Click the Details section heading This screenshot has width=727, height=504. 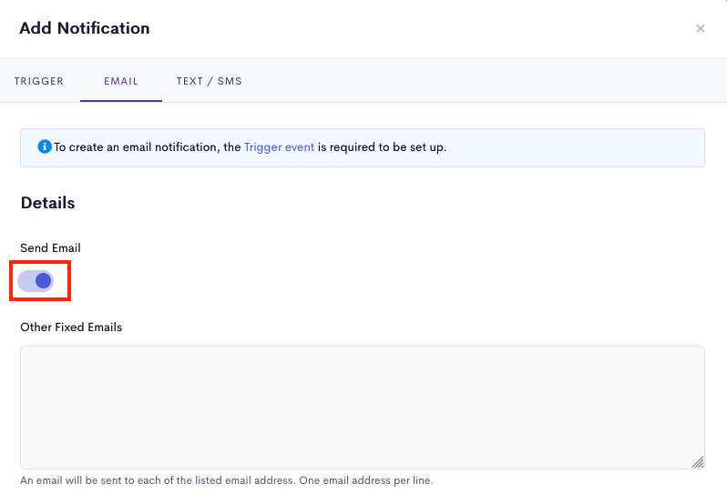click(47, 203)
